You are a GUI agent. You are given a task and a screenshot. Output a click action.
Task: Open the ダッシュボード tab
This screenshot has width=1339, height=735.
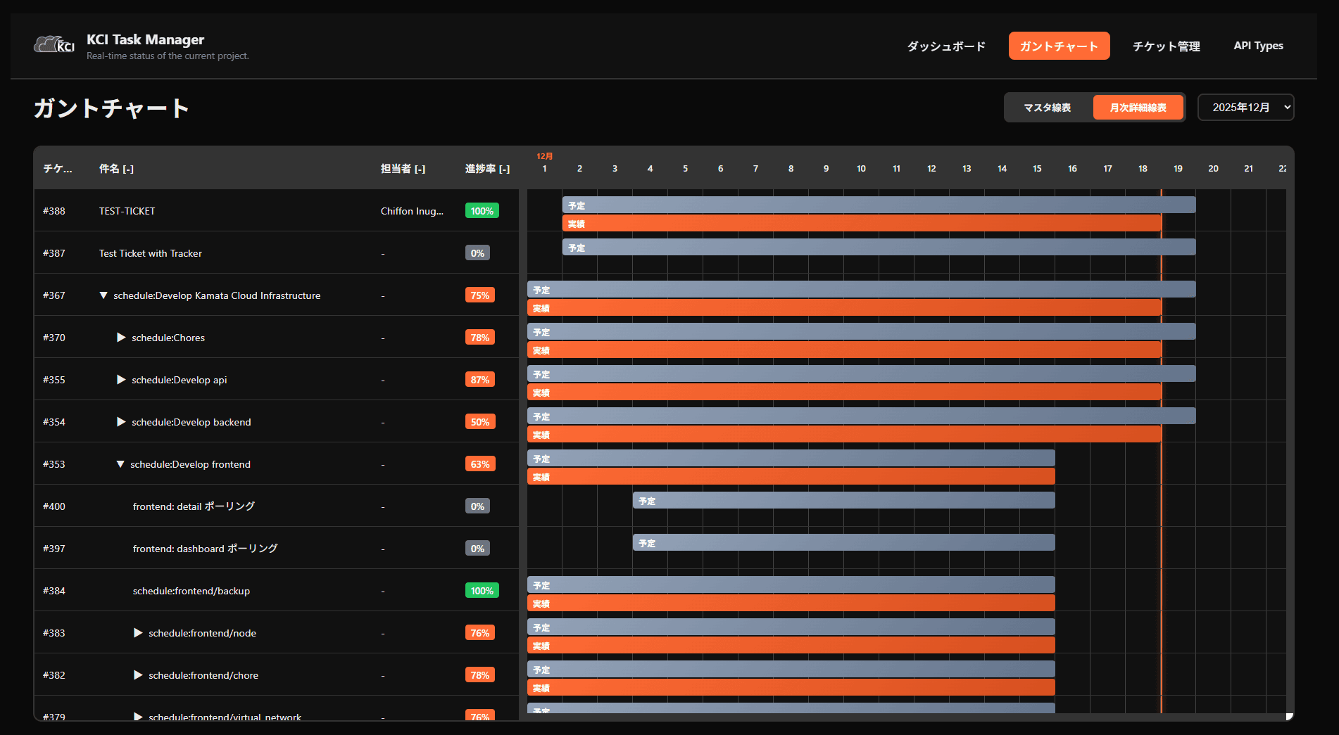click(945, 46)
